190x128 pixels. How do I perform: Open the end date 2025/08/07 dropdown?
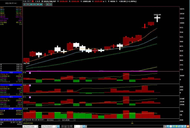(x=56, y=126)
